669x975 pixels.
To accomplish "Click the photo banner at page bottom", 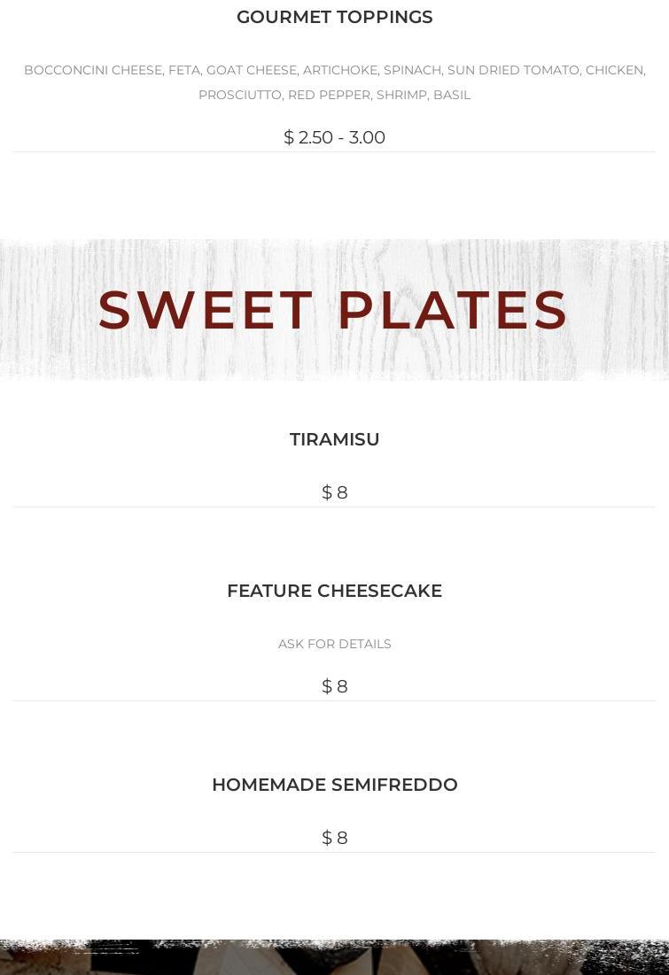I will 334,958.
